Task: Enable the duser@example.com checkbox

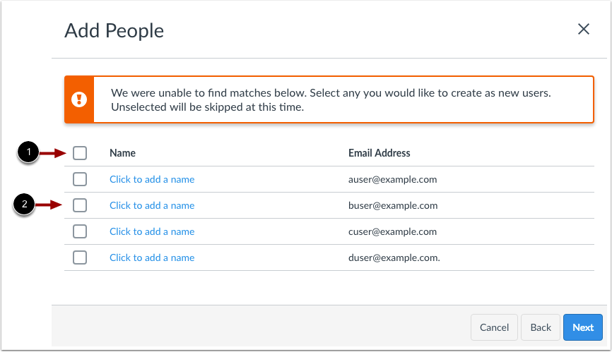Action: [x=80, y=257]
